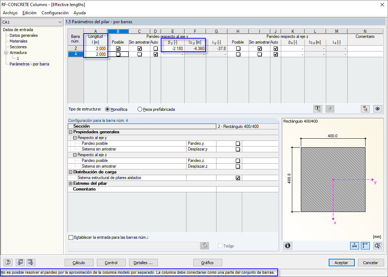
Task: Open Detalles ... dialog button
Action: 143,262
